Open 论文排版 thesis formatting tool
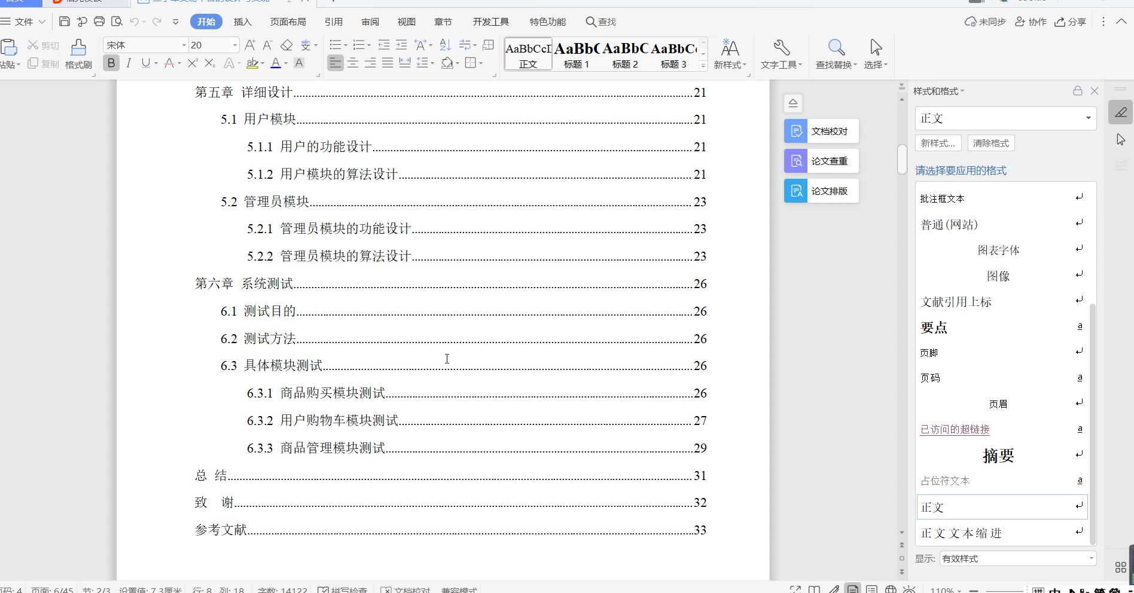1134x593 pixels. tap(821, 191)
